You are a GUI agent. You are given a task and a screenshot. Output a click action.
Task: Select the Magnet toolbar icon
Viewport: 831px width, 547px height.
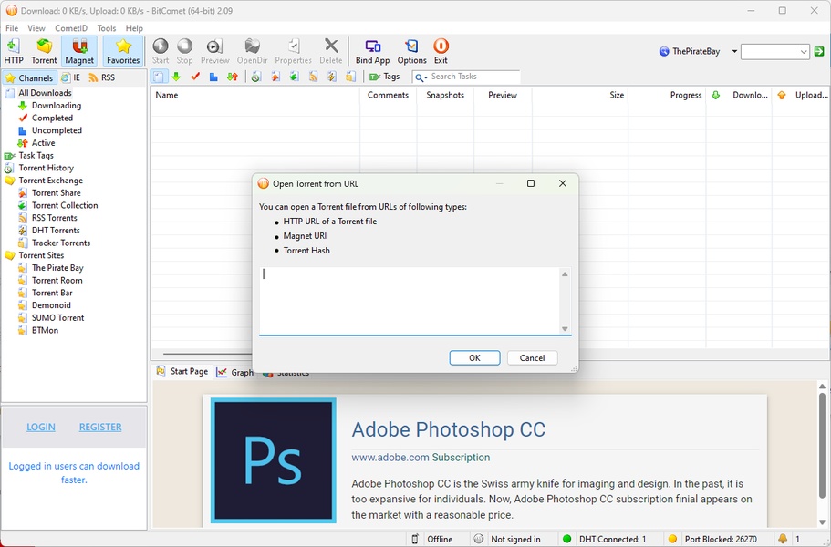(79, 51)
